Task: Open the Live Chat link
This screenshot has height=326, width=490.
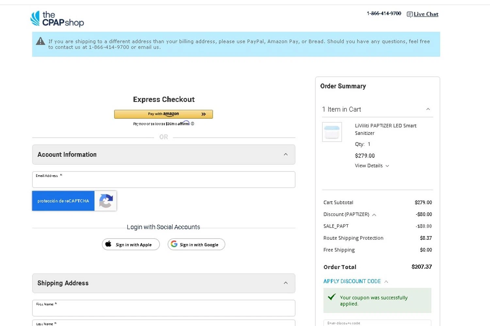Action: [x=426, y=14]
